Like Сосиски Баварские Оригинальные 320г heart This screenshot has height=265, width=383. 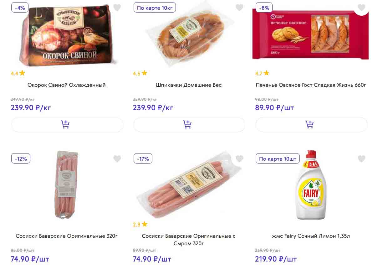click(117, 159)
